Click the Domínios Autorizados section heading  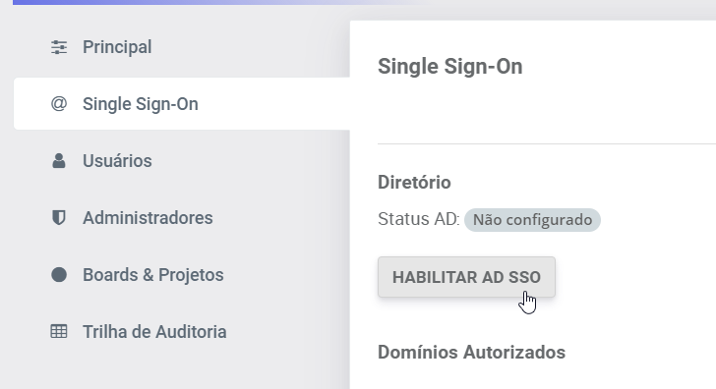pyautogui.click(x=471, y=353)
